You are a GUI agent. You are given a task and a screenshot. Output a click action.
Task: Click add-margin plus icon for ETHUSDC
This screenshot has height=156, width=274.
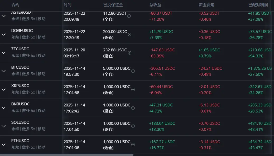(x=133, y=144)
